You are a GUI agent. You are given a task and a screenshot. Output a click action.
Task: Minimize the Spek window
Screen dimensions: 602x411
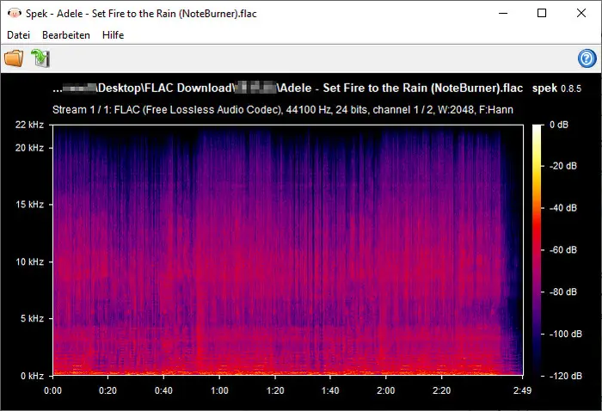(x=503, y=13)
